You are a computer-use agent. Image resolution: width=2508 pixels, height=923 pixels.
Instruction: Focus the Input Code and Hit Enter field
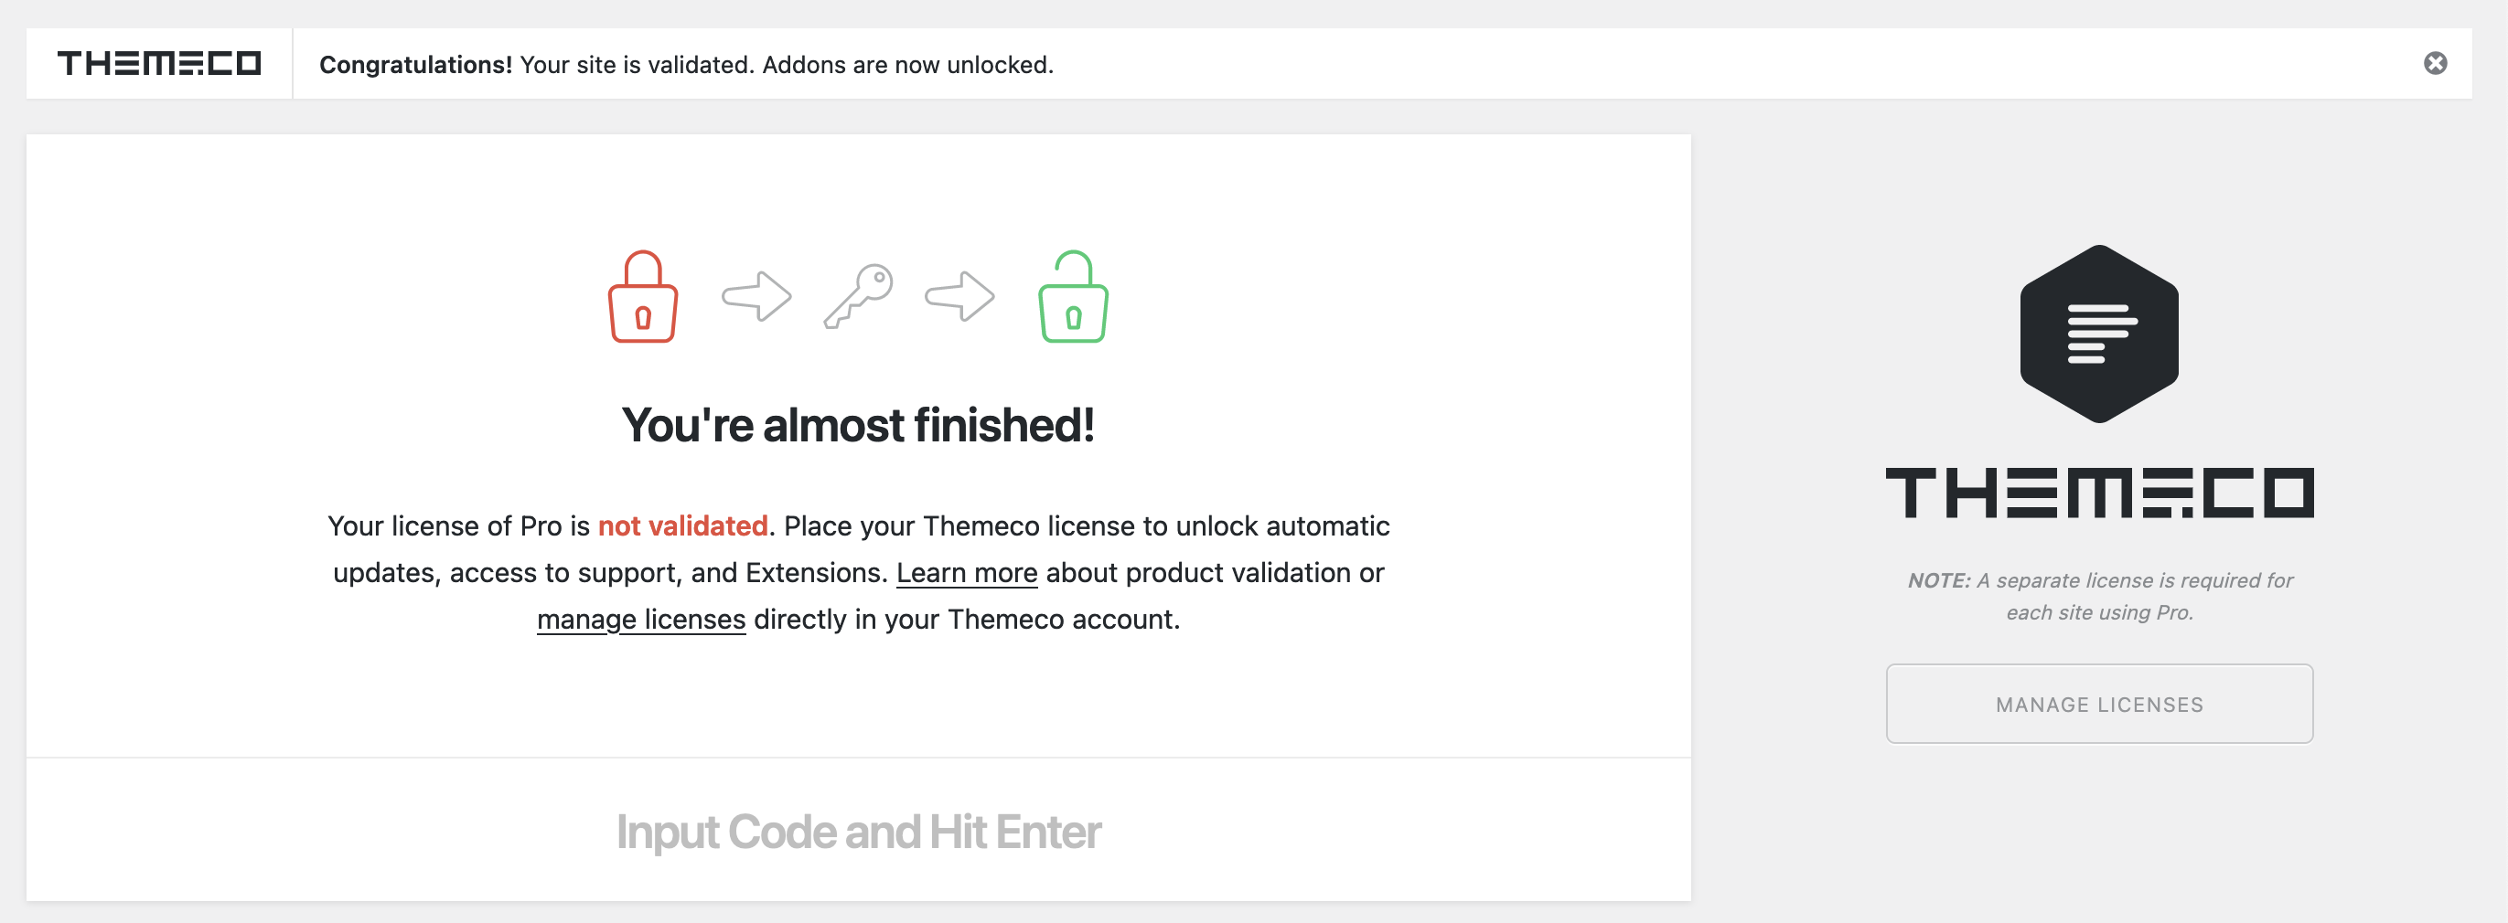click(858, 832)
